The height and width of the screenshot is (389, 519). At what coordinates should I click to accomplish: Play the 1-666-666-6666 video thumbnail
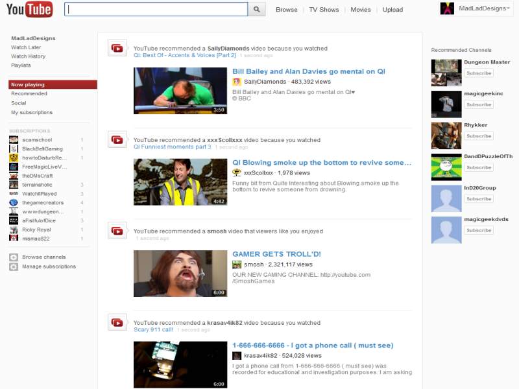pyautogui.click(x=180, y=365)
